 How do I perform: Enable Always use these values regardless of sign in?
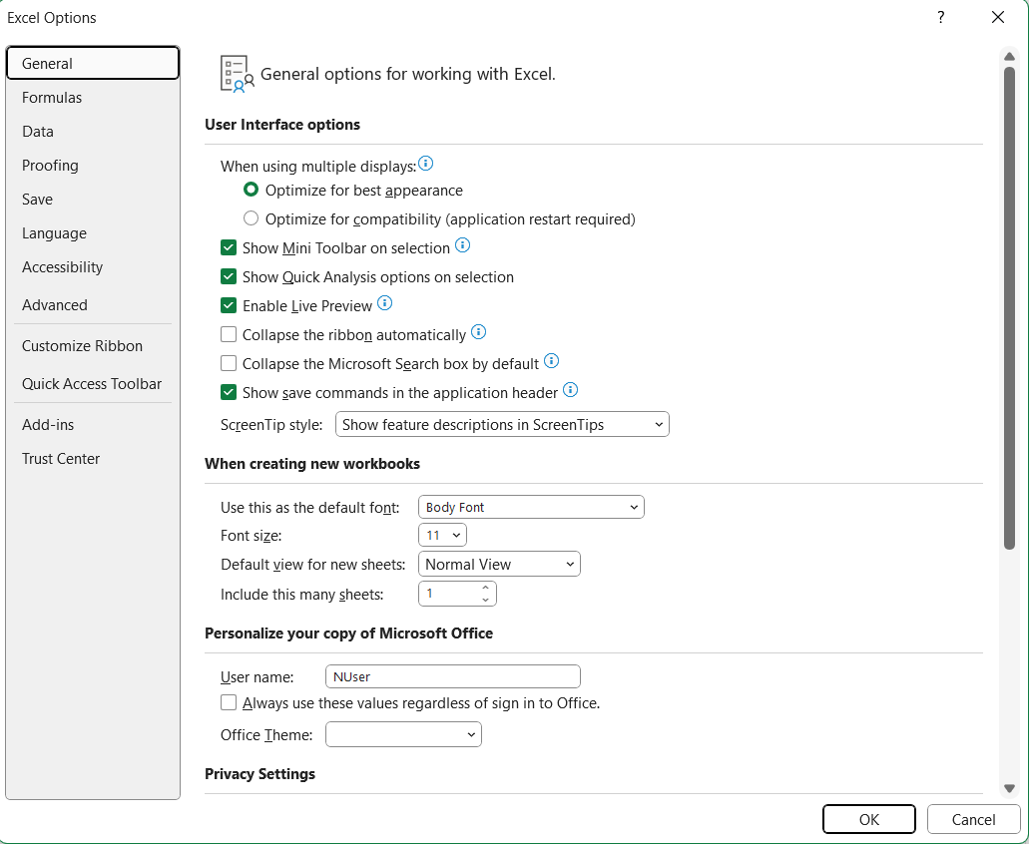tap(229, 702)
